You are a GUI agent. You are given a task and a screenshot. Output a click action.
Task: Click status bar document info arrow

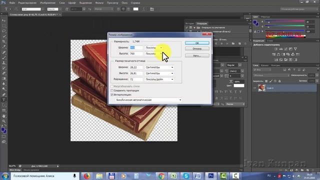(58, 166)
